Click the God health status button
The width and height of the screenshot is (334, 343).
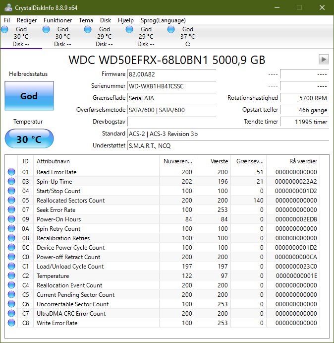pos(29,96)
